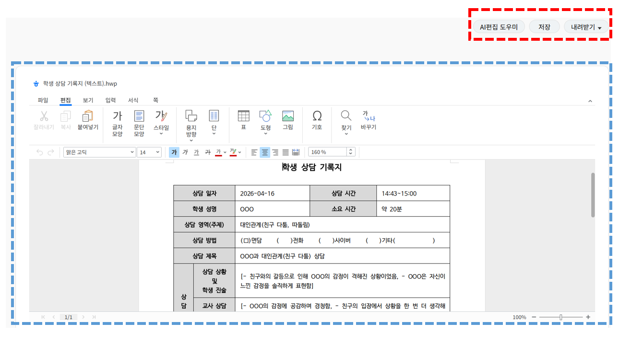619x346 pixels.
Task: Click the 바꾸기 replace icon
Action: tap(369, 120)
